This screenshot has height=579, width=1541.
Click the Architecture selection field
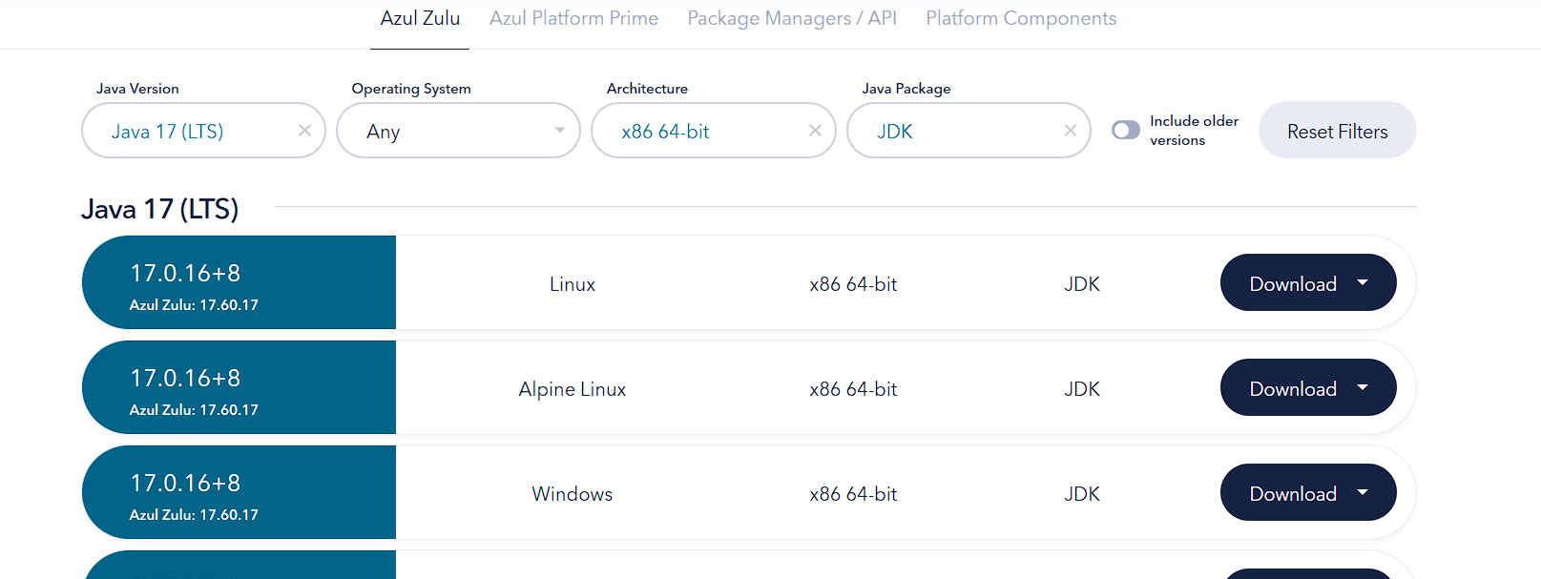[714, 131]
